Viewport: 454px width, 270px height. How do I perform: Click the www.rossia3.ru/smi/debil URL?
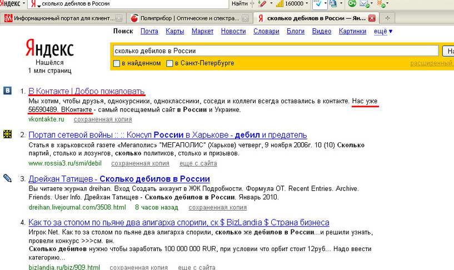65,163
